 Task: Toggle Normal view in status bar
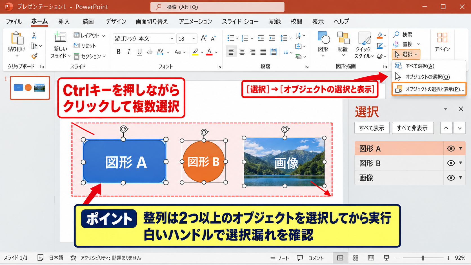point(340,258)
